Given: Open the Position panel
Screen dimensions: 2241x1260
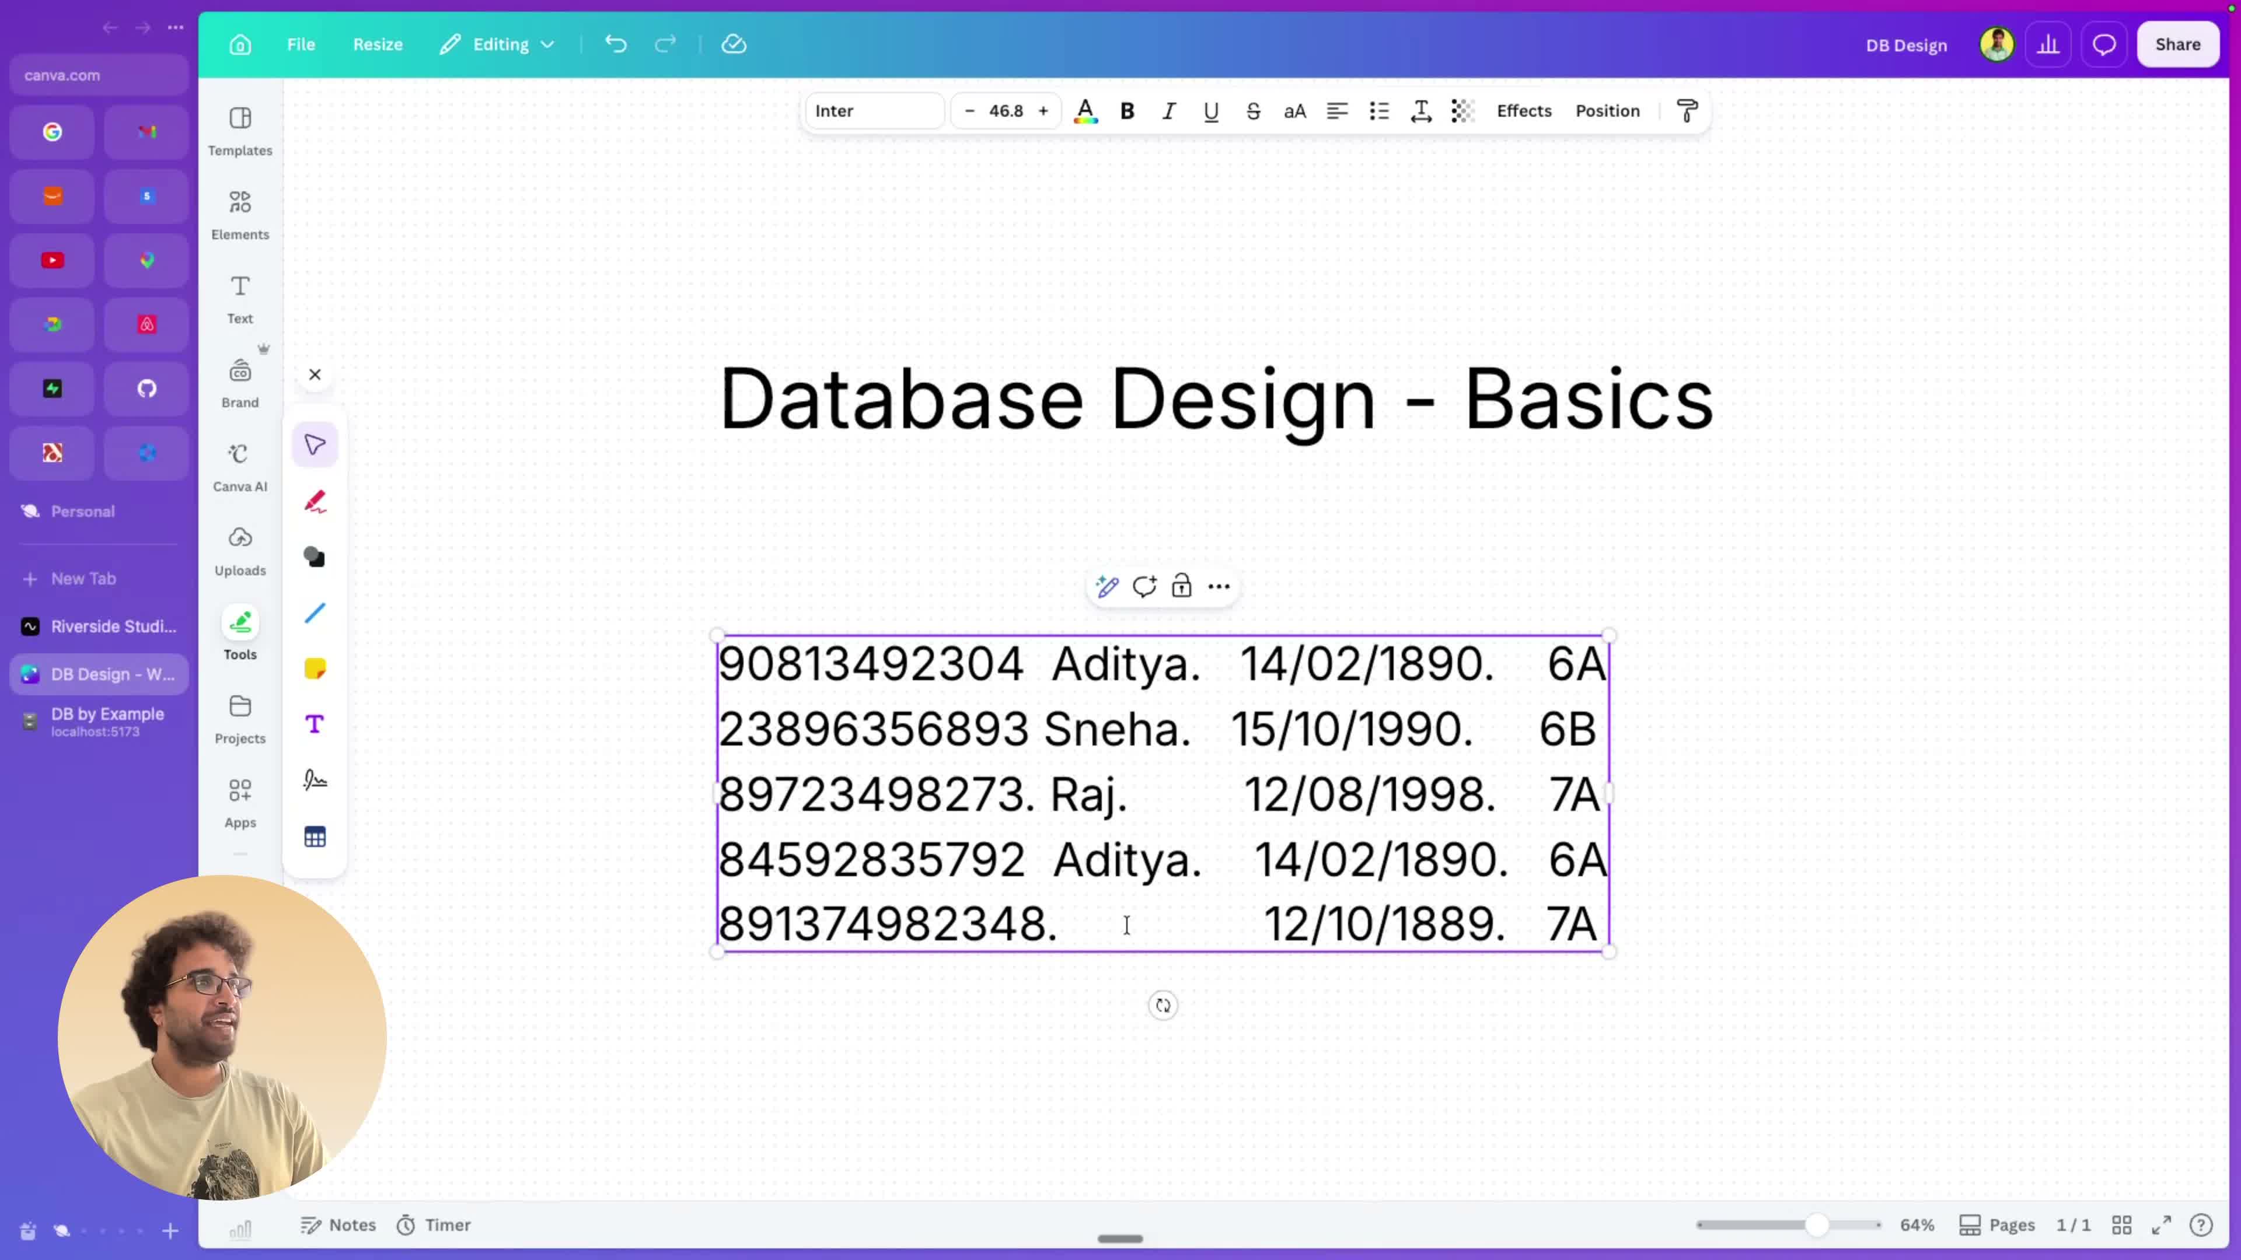Looking at the screenshot, I should (x=1608, y=110).
